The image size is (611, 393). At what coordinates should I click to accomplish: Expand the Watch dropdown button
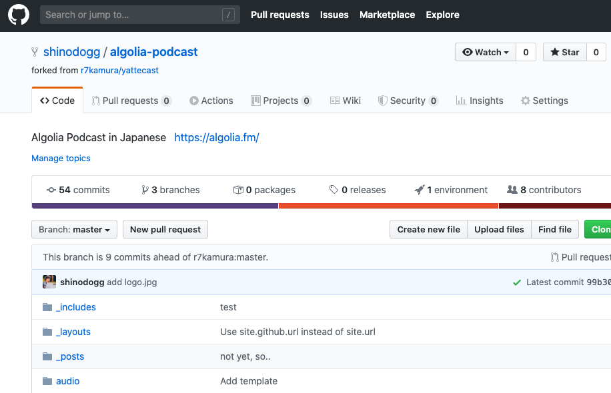coord(486,52)
